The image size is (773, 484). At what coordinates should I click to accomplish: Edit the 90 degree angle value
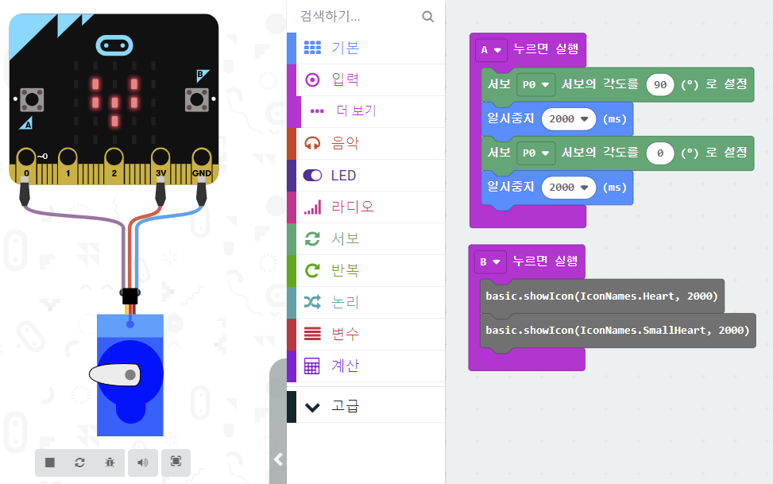click(660, 85)
